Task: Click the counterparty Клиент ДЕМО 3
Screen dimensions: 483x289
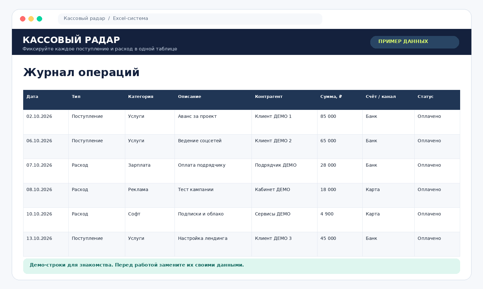Action: coord(284,244)
